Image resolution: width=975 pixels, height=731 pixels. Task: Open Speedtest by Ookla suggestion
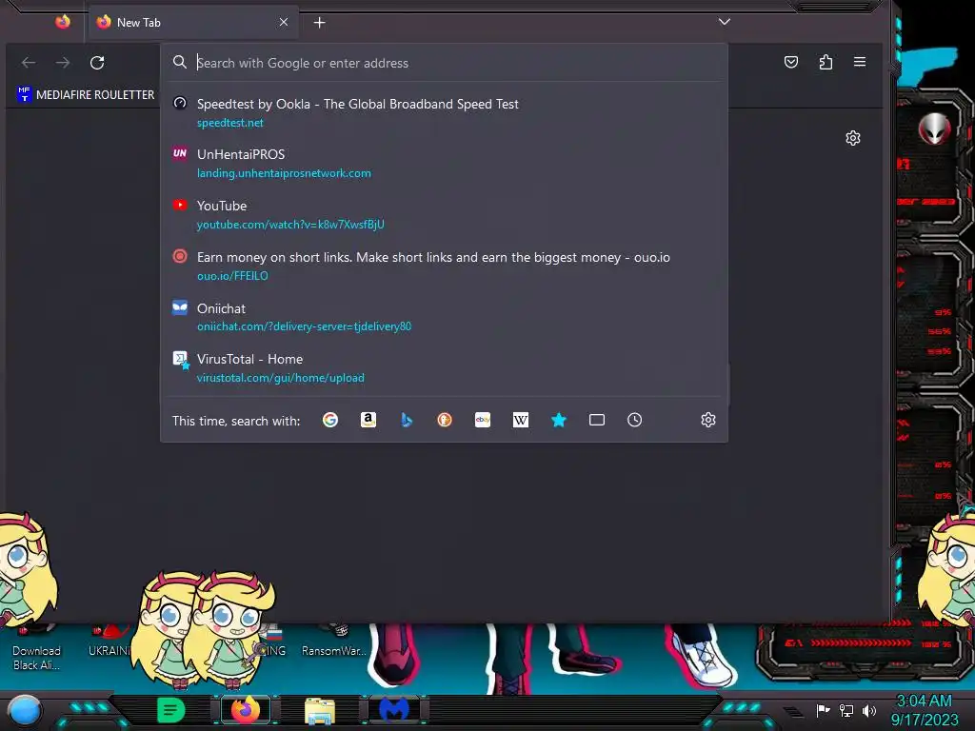pyautogui.click(x=444, y=113)
